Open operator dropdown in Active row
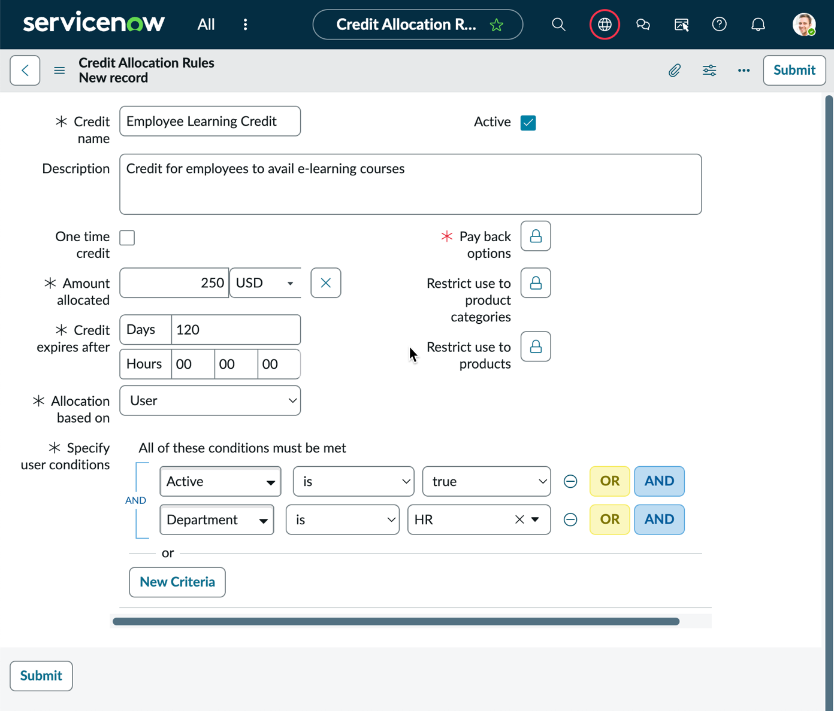Image resolution: width=834 pixels, height=711 pixels. click(353, 481)
